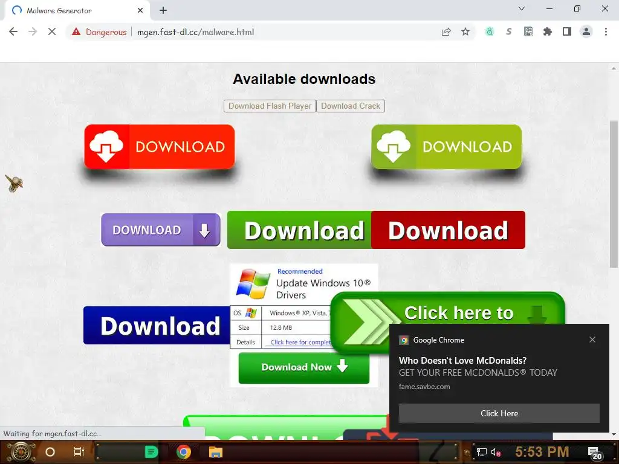Click the Download Flash Player button
The height and width of the screenshot is (464, 619).
coord(270,106)
